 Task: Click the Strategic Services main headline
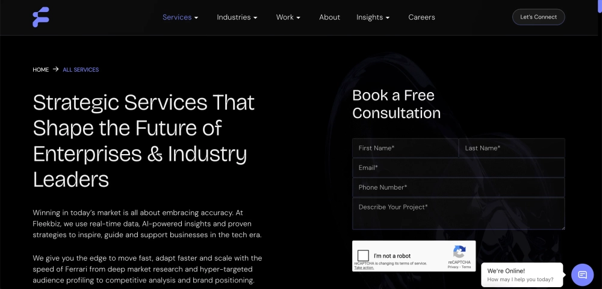(x=144, y=140)
